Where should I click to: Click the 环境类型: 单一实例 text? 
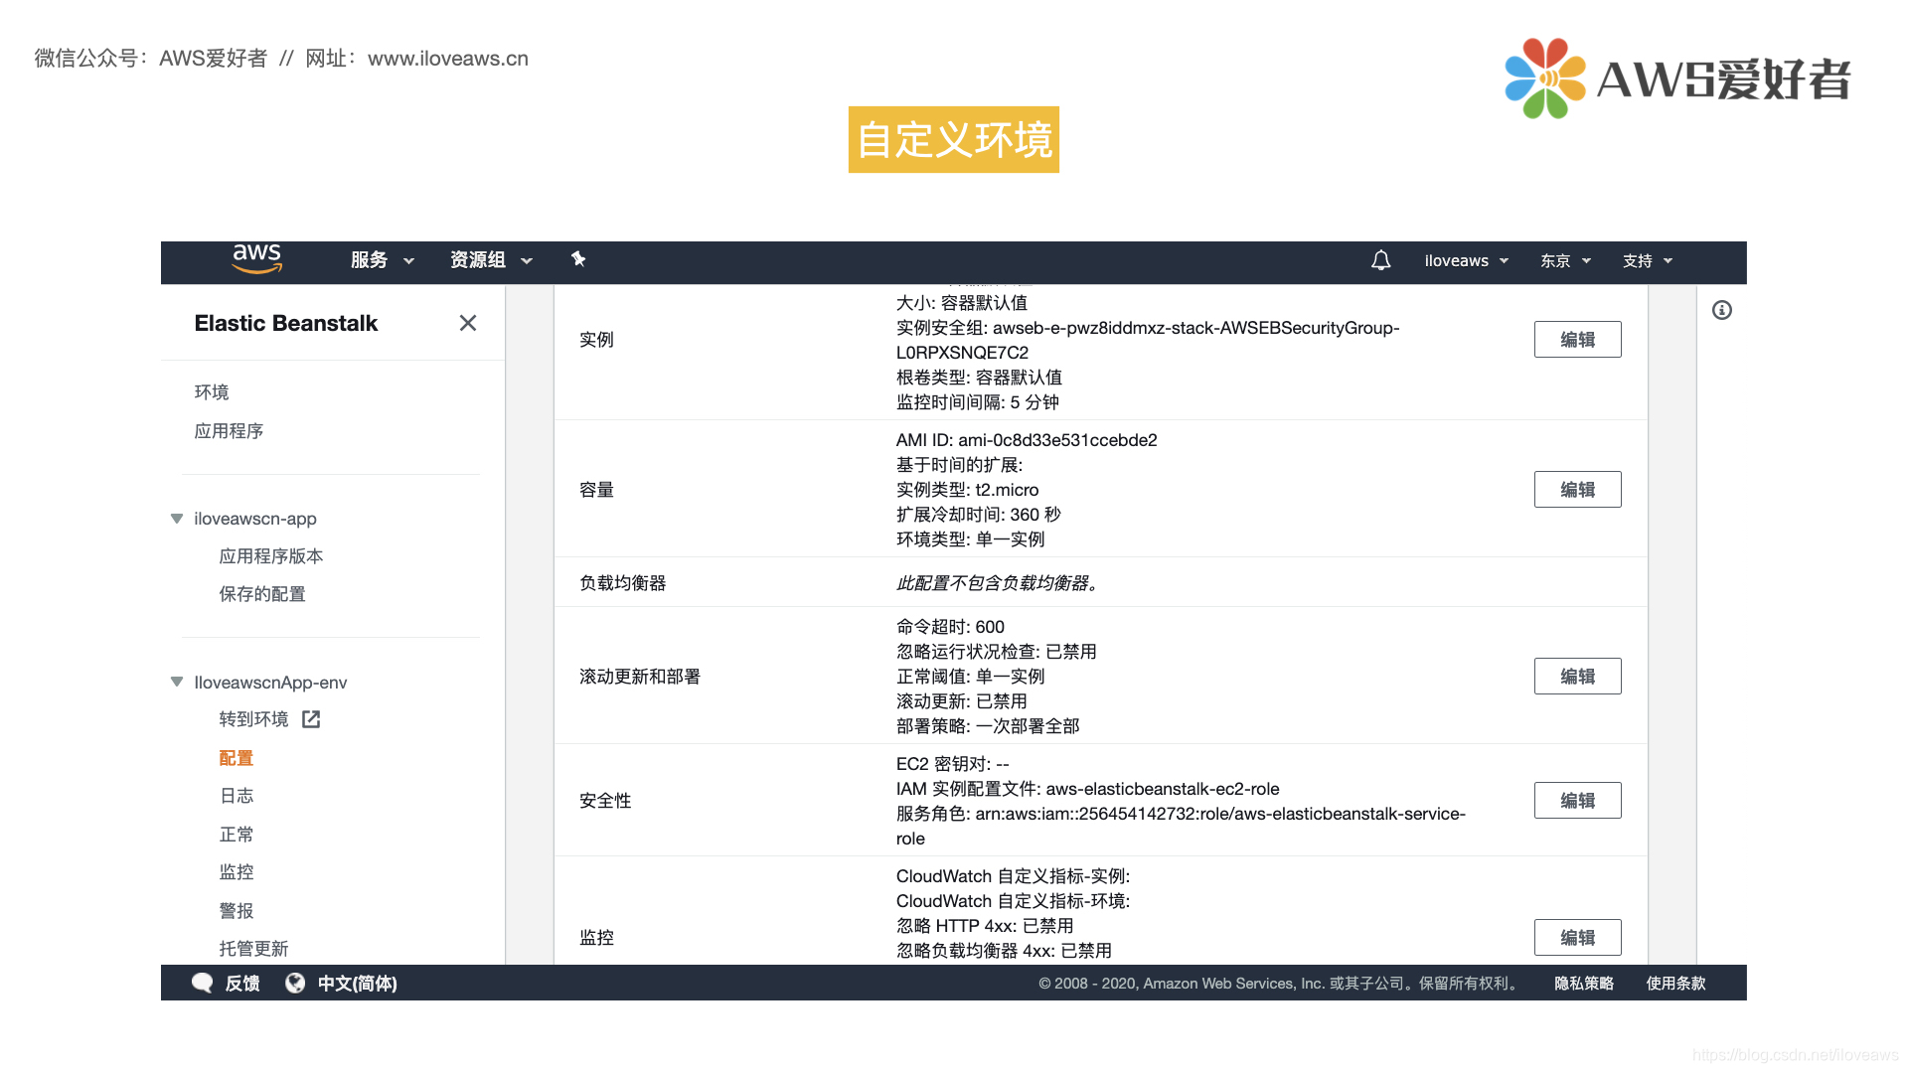970,539
